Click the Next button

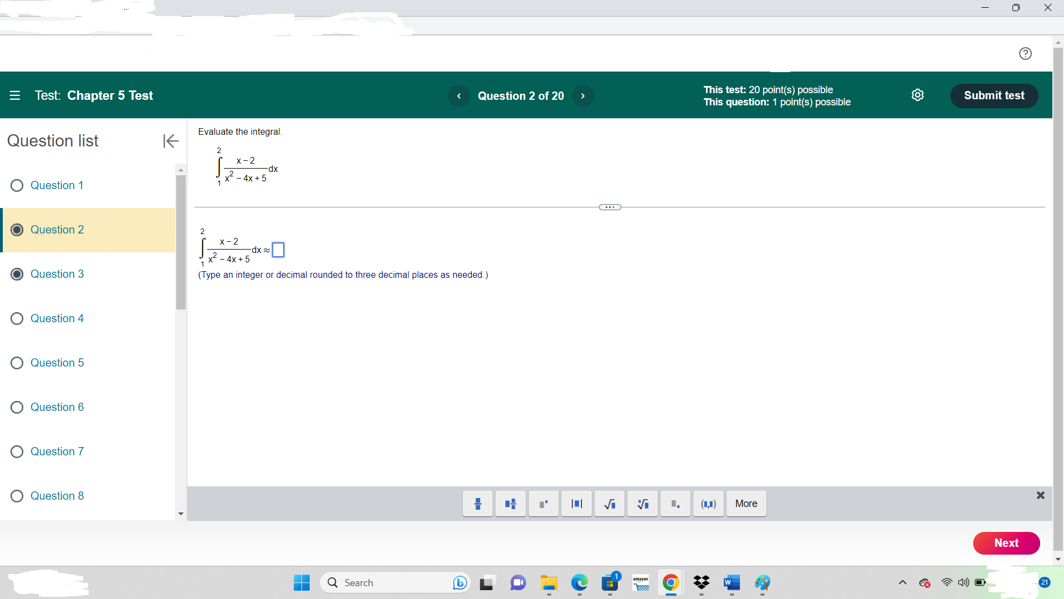point(1006,543)
